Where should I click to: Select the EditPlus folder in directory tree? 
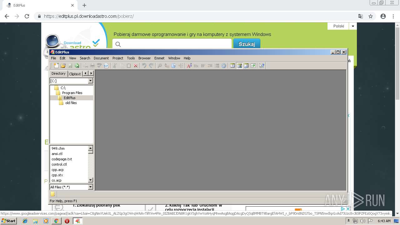tap(67, 98)
